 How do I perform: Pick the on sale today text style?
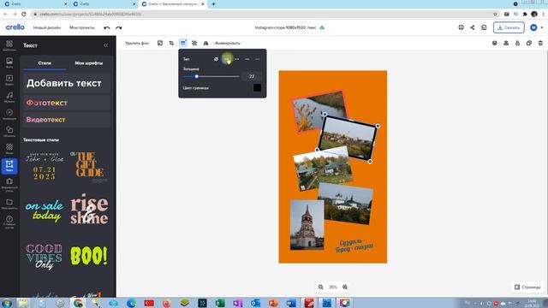click(x=45, y=210)
